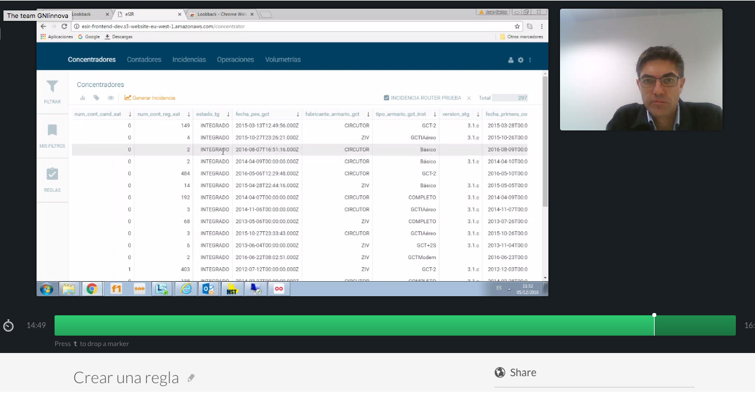Seek in the green playback timeline bar

pyautogui.click(x=395, y=326)
